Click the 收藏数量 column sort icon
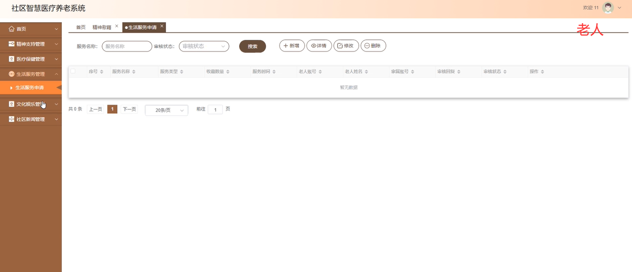Image resolution: width=632 pixels, height=272 pixels. pos(228,72)
